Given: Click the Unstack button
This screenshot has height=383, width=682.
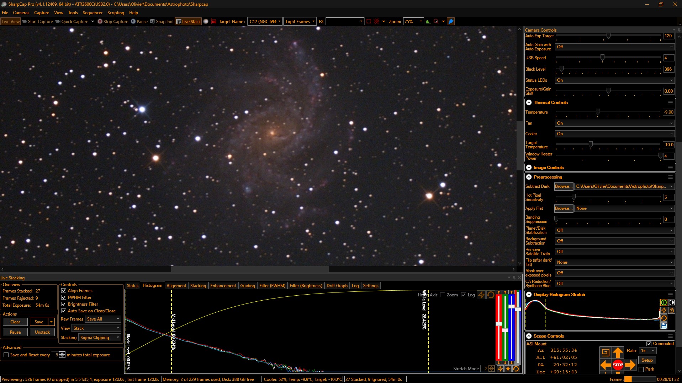Looking at the screenshot, I should pyautogui.click(x=42, y=332).
